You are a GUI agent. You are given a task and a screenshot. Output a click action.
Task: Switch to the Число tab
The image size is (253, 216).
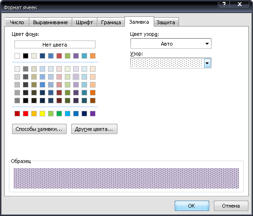(17, 22)
